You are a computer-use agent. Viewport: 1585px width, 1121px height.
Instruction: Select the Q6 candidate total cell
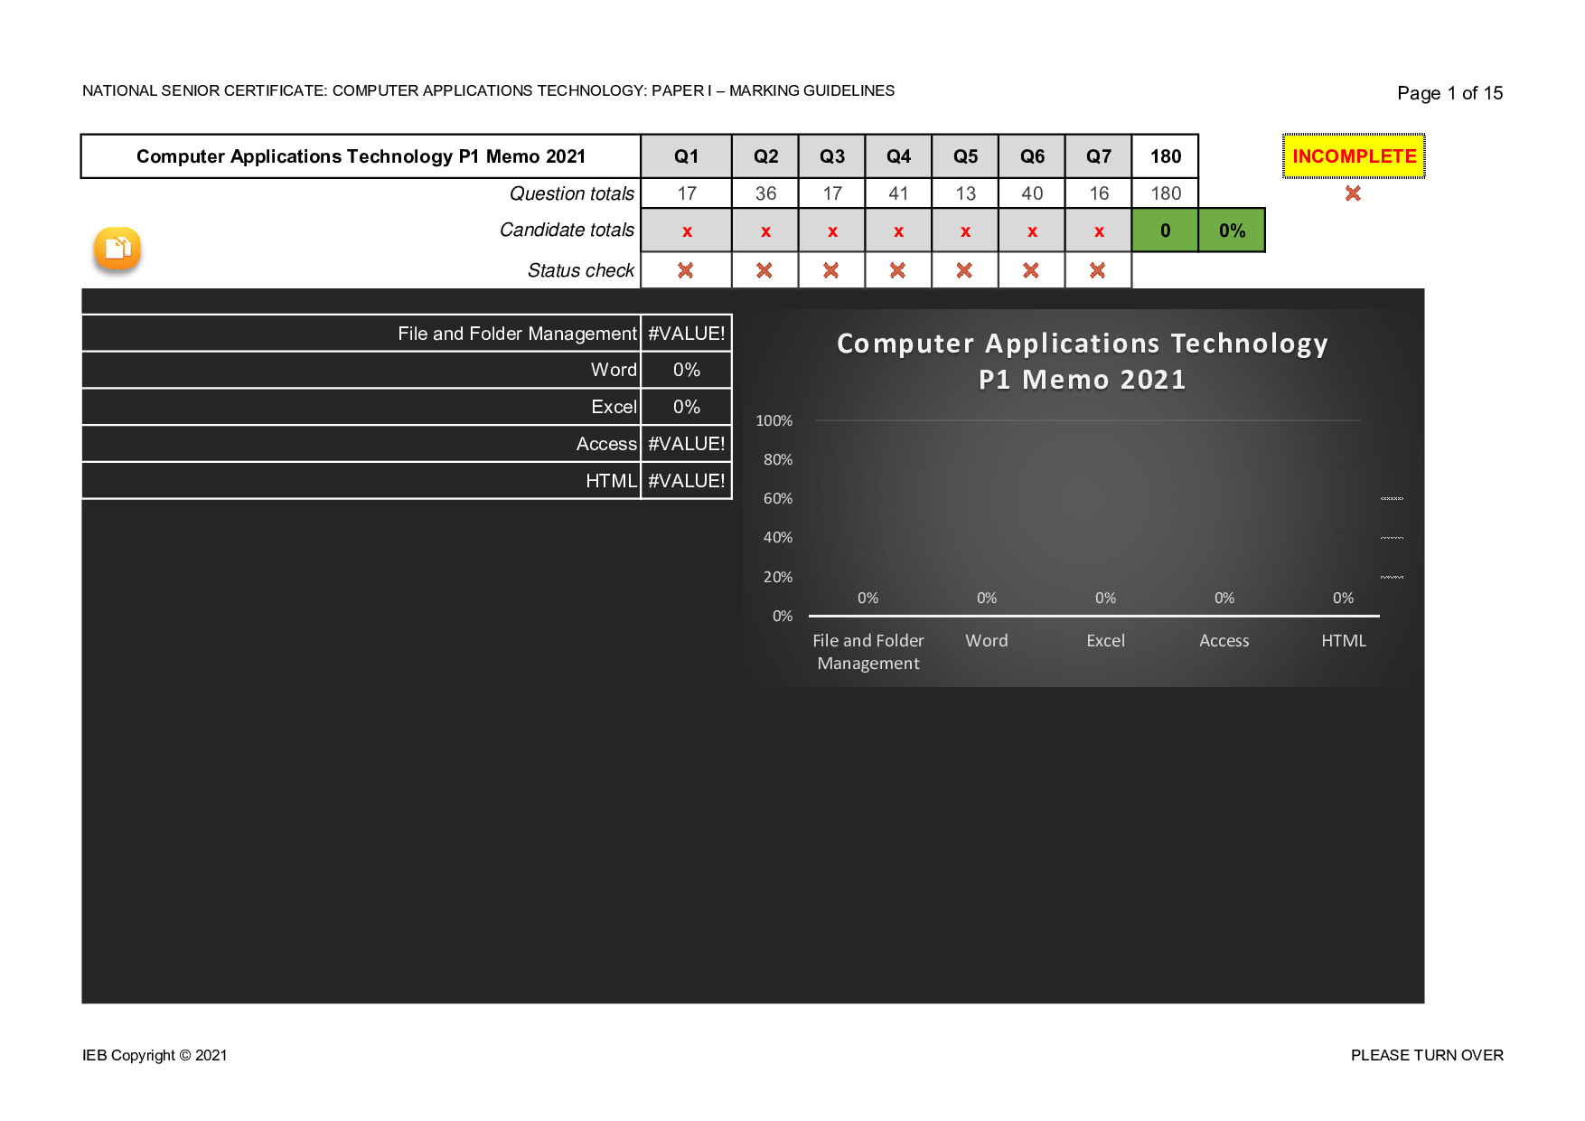[x=1032, y=231]
